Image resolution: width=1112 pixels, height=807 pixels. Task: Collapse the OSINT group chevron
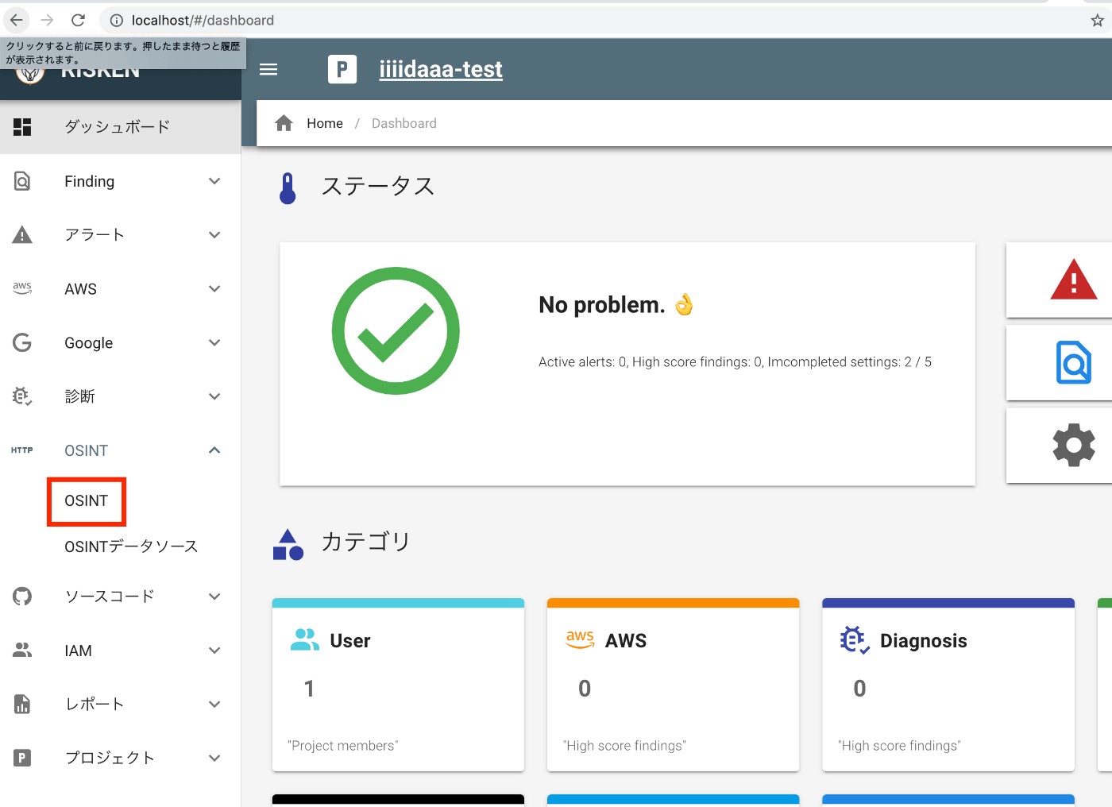tap(214, 450)
